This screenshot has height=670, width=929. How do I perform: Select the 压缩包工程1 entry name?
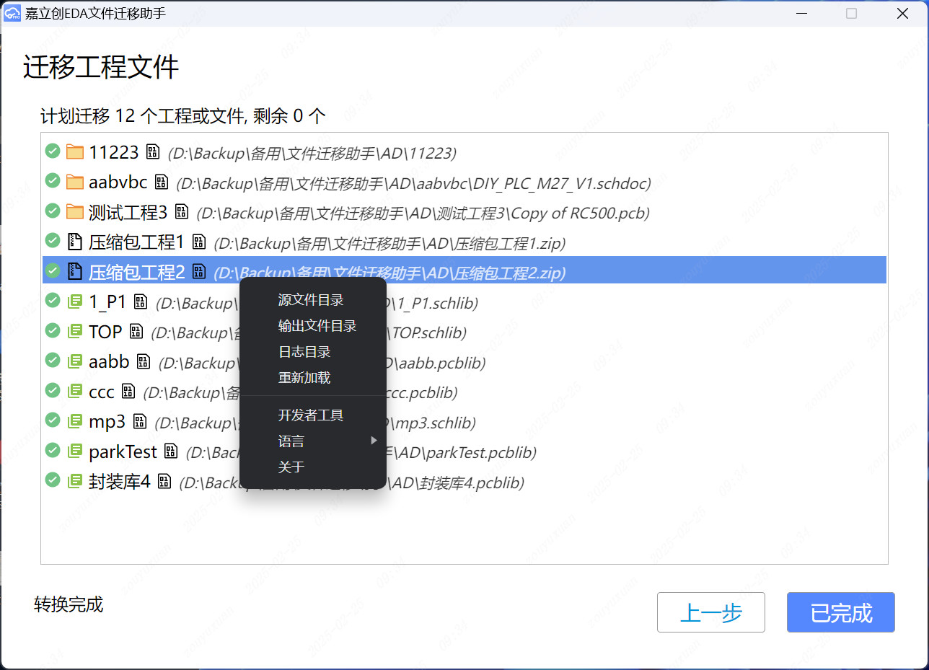[x=137, y=242]
